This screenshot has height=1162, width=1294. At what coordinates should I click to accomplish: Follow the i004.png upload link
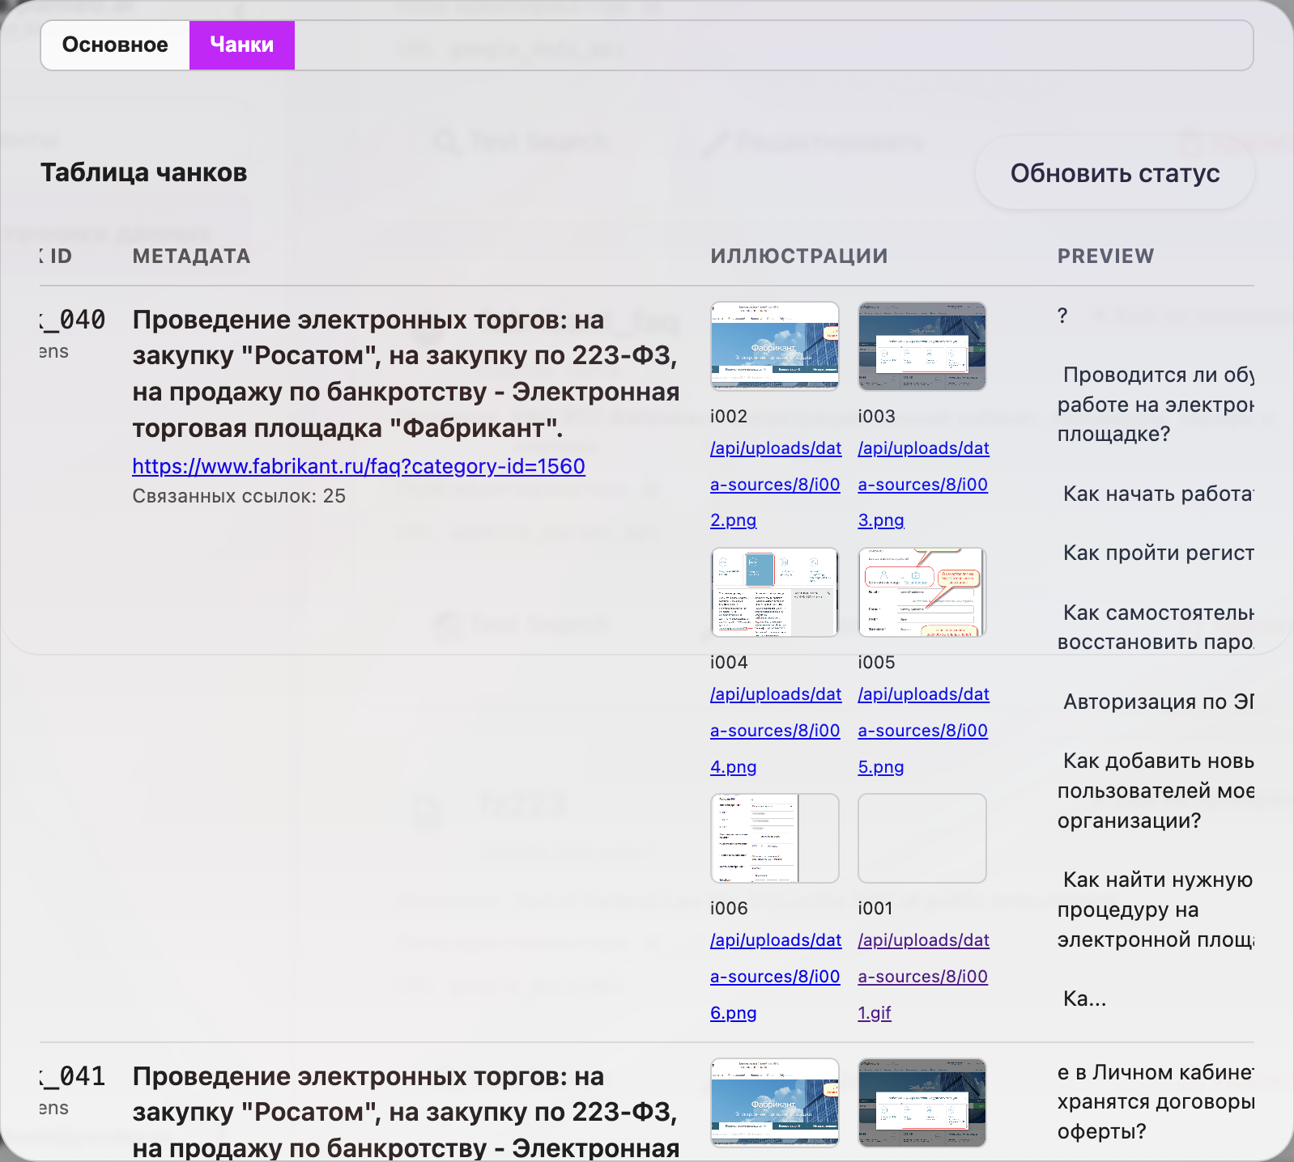click(776, 730)
